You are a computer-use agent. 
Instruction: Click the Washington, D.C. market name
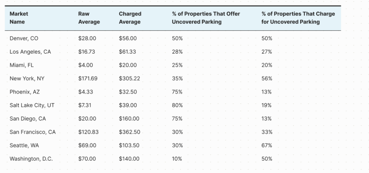(31, 159)
